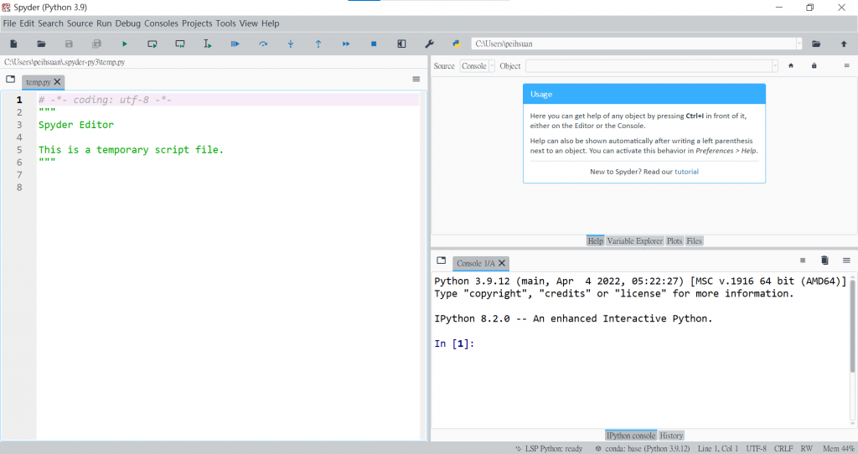Switch to the Plots tab
The width and height of the screenshot is (858, 454).
pyautogui.click(x=675, y=241)
